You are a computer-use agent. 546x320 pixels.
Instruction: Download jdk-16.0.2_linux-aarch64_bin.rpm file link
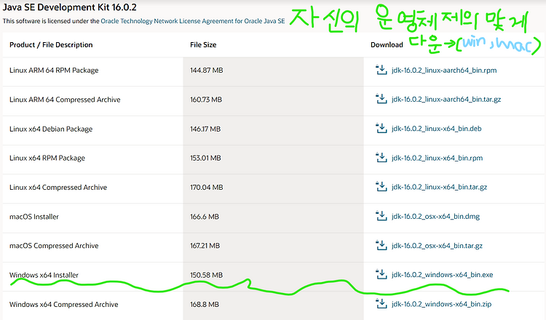pos(444,71)
